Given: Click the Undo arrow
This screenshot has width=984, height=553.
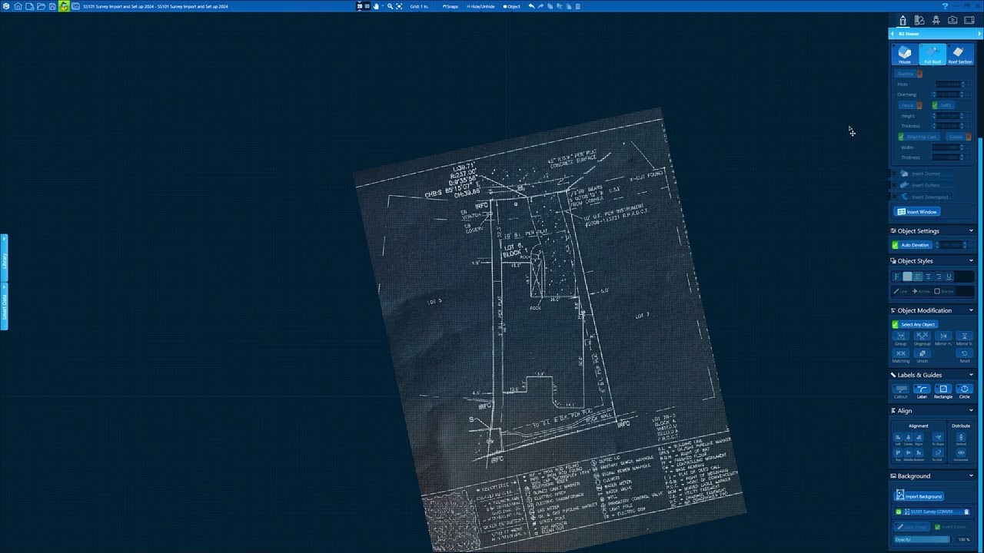Looking at the screenshot, I should point(531,6).
